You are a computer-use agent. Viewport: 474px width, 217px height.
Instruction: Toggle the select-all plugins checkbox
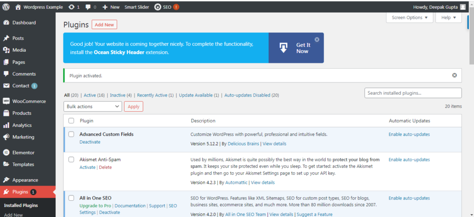[71, 121]
